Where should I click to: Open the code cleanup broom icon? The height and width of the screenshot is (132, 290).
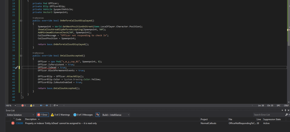(x=54, y=105)
